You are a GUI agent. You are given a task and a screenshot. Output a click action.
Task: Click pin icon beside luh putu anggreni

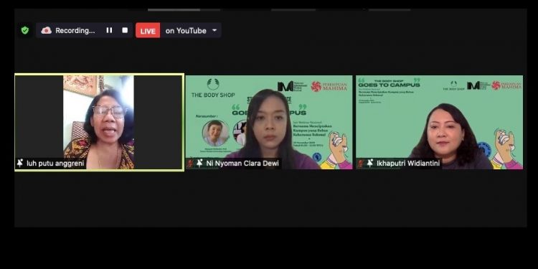[x=20, y=164]
